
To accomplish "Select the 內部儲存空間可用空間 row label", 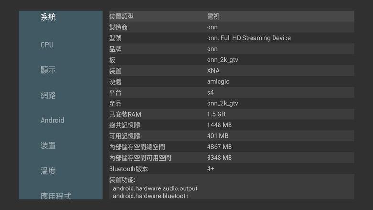I will [x=140, y=158].
